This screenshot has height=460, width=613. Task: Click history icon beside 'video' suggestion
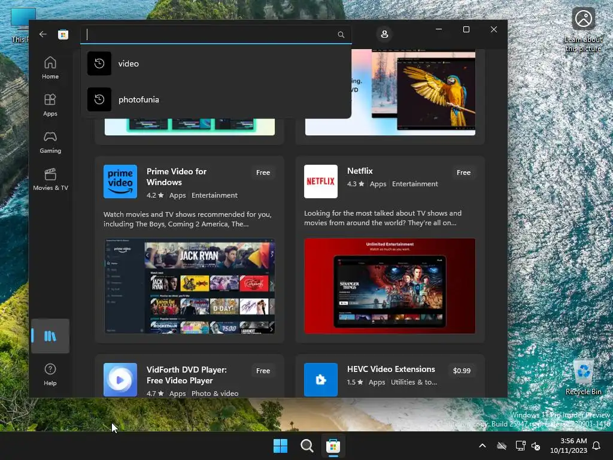[x=99, y=63]
